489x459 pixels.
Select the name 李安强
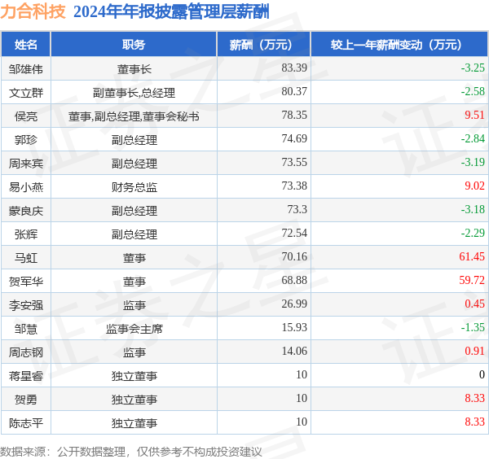[x=26, y=305]
